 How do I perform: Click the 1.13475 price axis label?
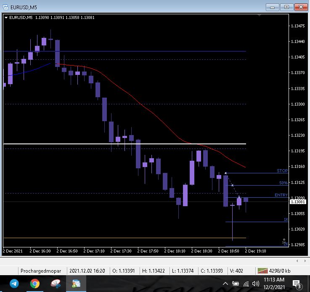298,26
